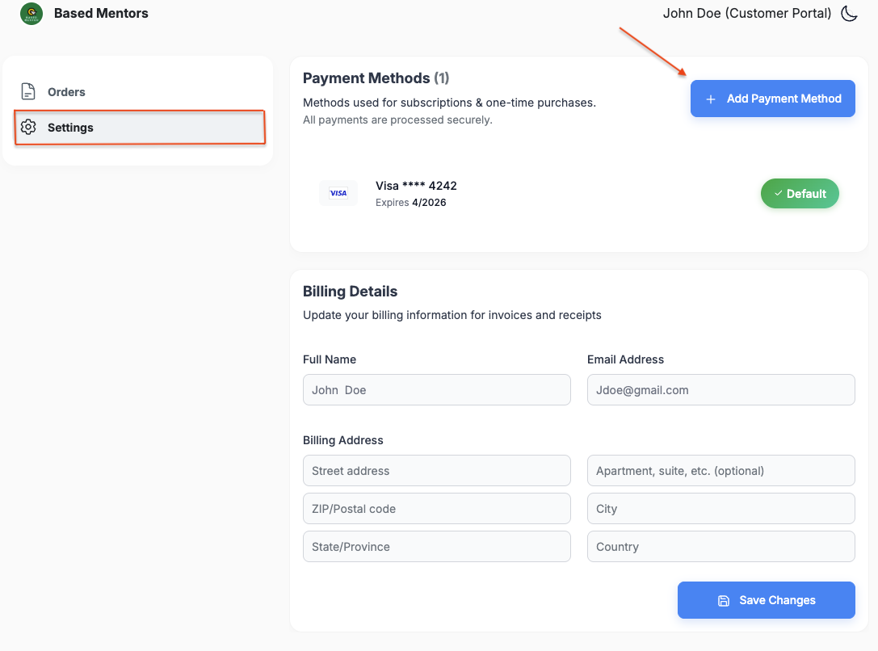Click the Apartment, suite field

point(720,470)
